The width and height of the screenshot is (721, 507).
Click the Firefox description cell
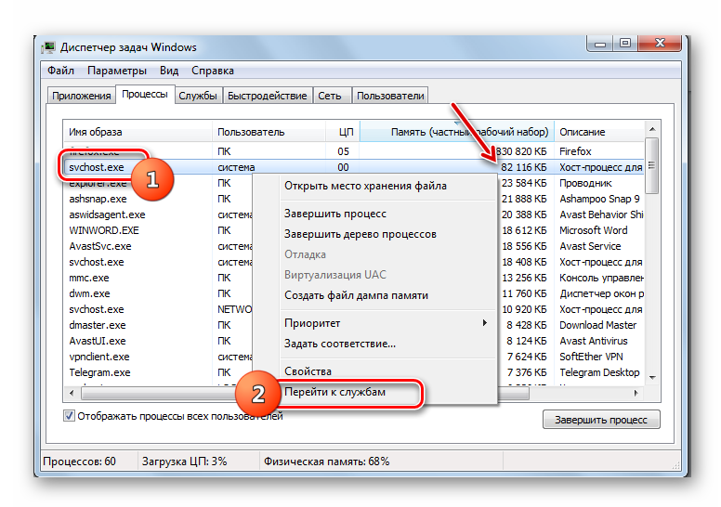[x=575, y=151]
